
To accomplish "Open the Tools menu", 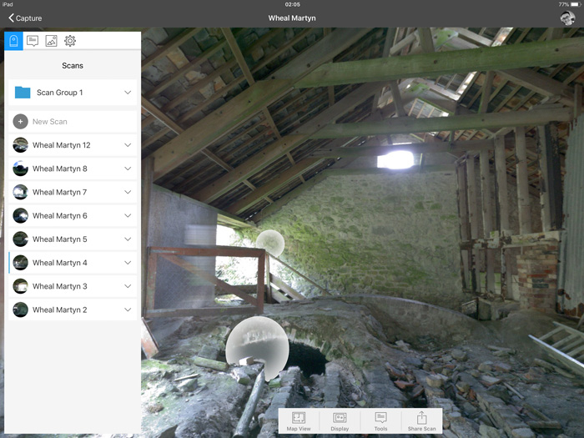I will [380, 421].
